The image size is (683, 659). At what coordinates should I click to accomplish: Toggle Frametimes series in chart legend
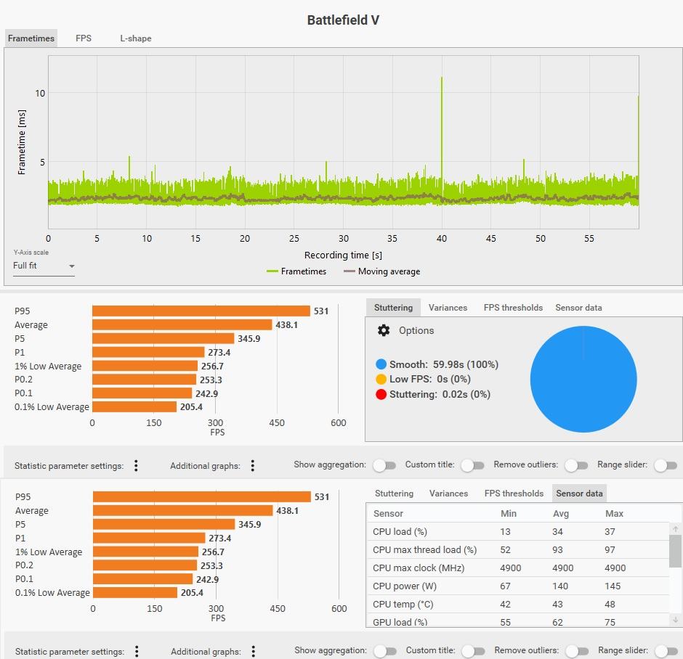click(x=296, y=271)
